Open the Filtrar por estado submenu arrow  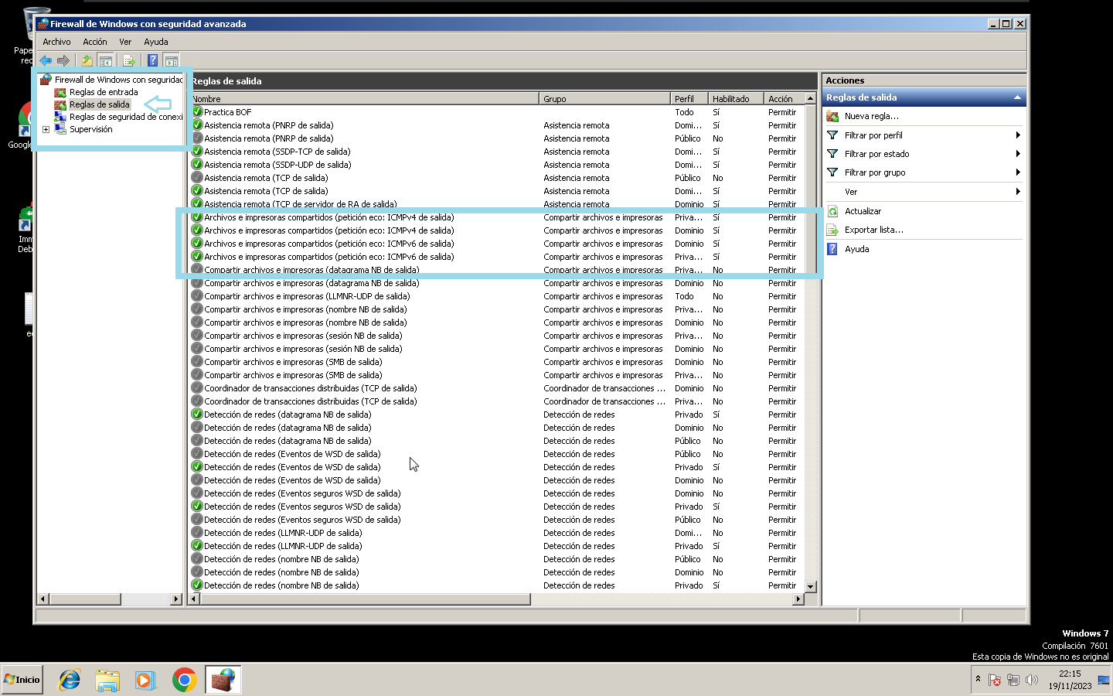pos(1018,154)
